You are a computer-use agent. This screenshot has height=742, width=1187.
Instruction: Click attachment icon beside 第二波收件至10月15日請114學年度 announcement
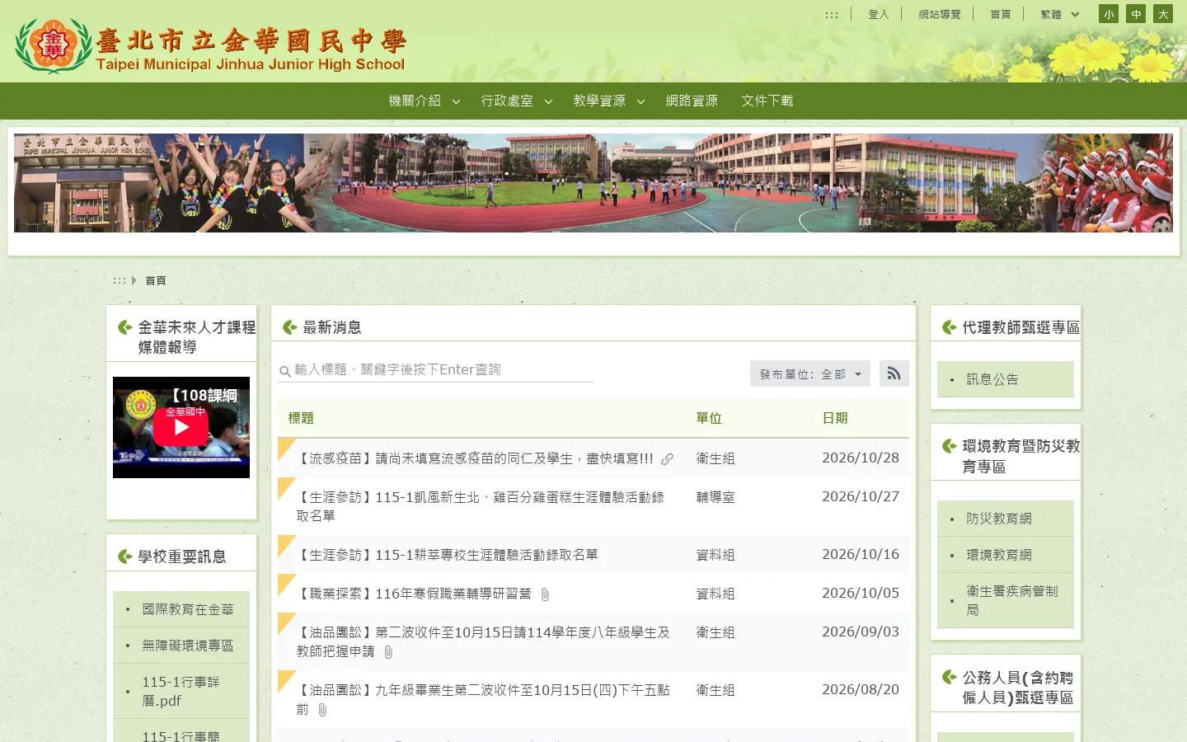pos(388,652)
